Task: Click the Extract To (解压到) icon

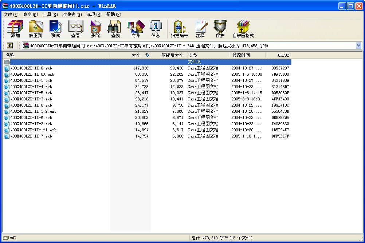Action: tap(35, 29)
